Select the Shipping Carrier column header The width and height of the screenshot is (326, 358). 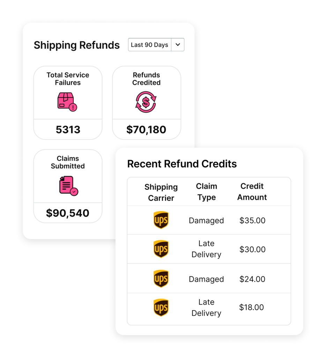tap(161, 192)
